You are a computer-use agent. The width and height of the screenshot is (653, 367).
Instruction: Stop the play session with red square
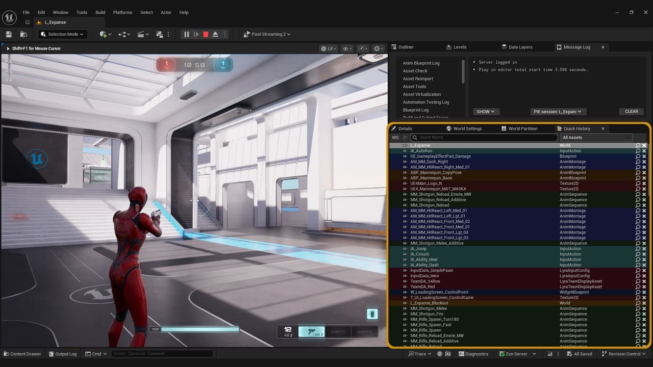pos(206,34)
